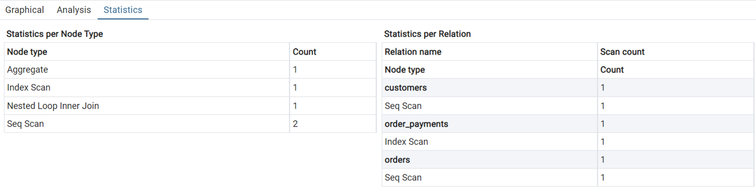Select Seq Scan under the customers relation
The height and width of the screenshot is (195, 756).
click(403, 106)
